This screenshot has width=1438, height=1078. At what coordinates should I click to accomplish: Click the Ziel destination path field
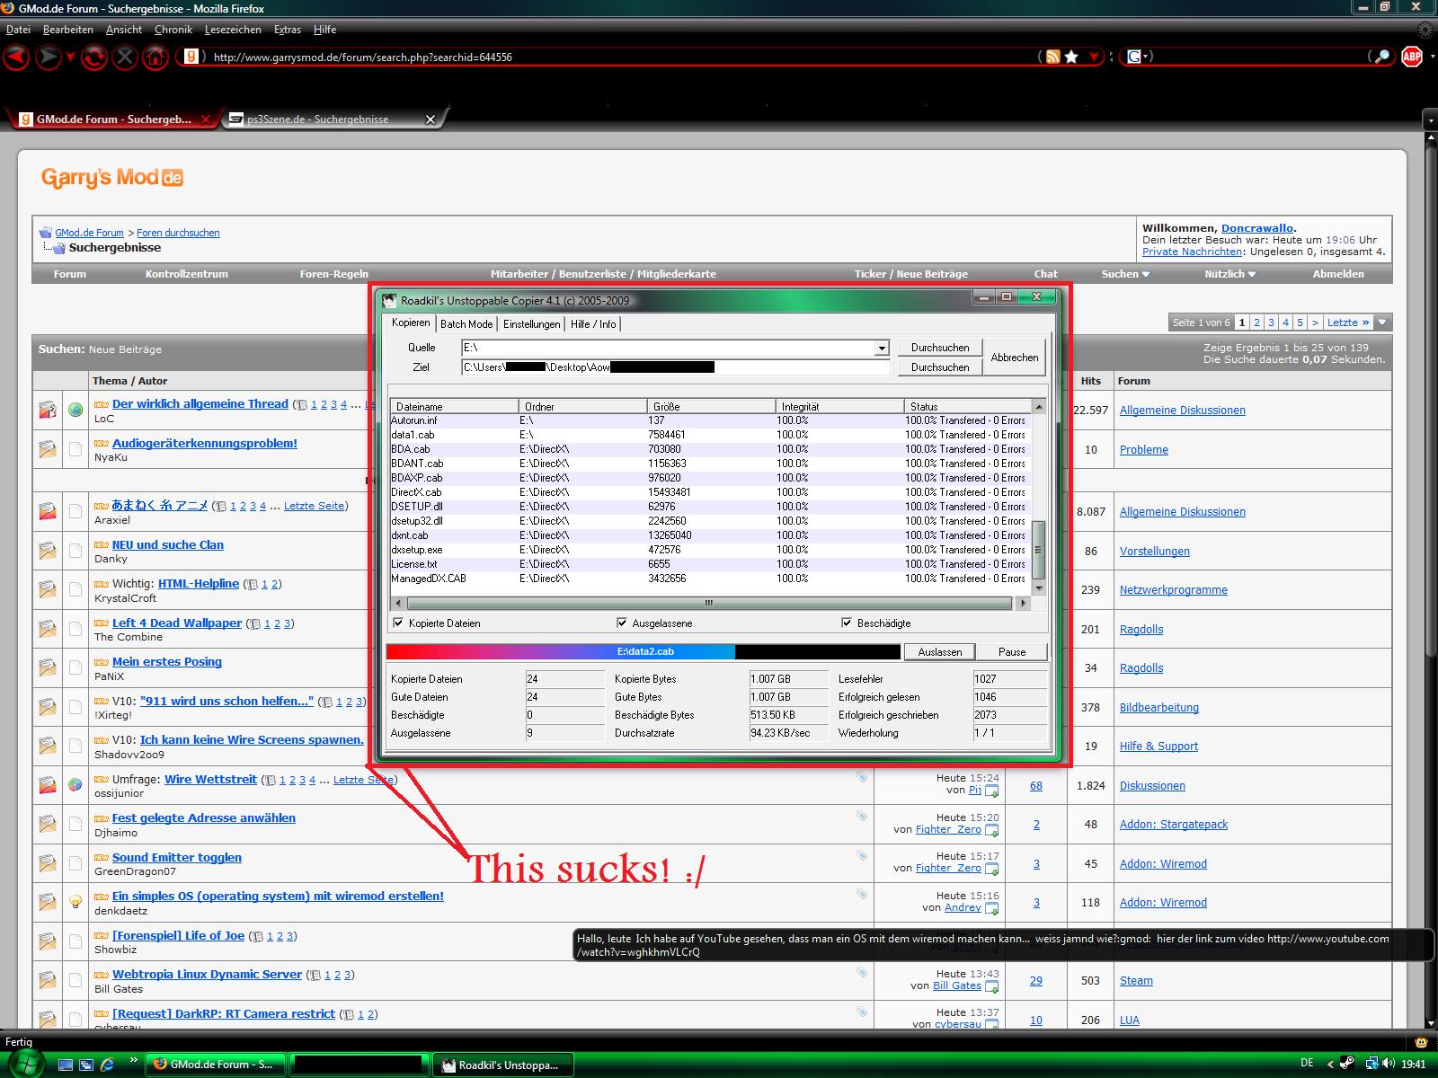674,367
